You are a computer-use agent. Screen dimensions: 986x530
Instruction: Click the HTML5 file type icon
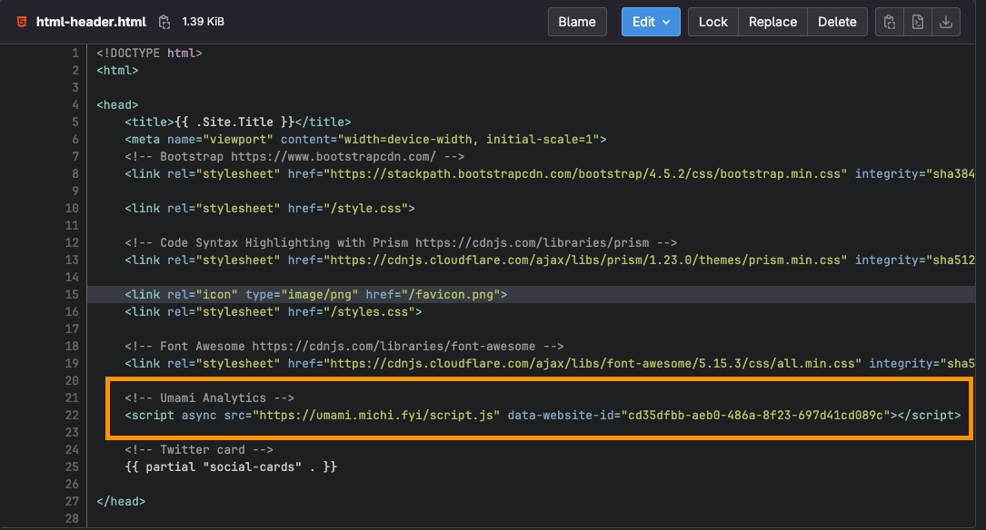click(x=21, y=22)
